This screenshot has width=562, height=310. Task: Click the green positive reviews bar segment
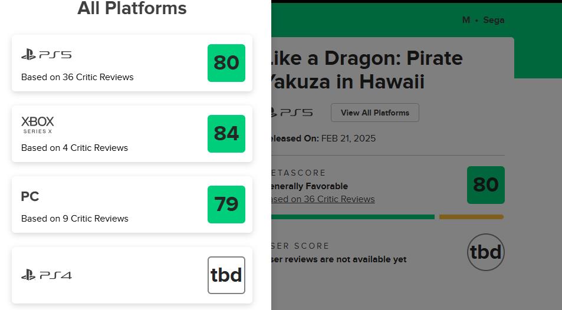[353, 217]
